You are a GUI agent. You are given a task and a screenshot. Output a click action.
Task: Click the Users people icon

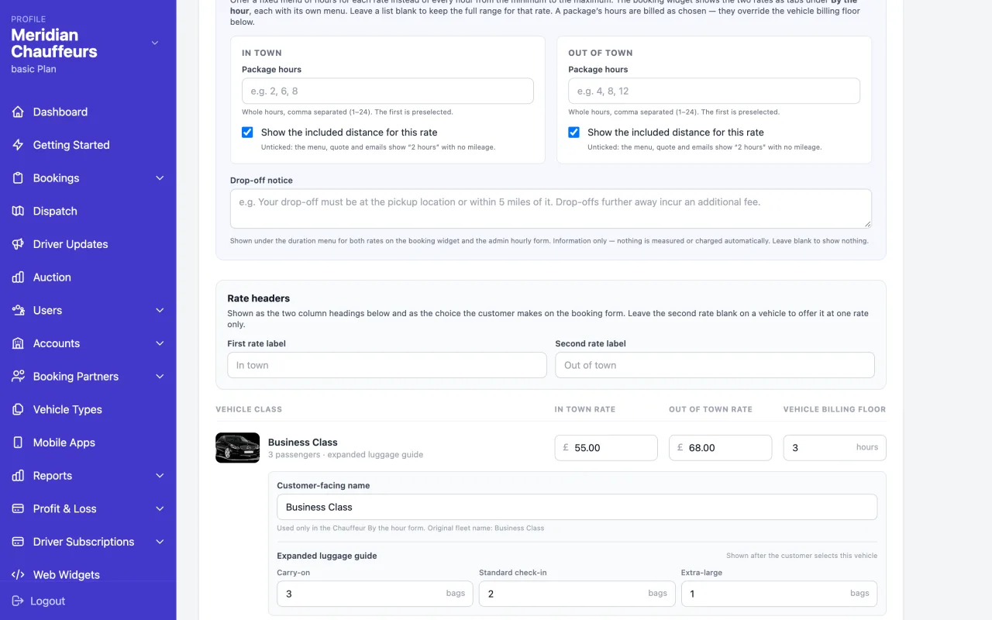pos(18,310)
